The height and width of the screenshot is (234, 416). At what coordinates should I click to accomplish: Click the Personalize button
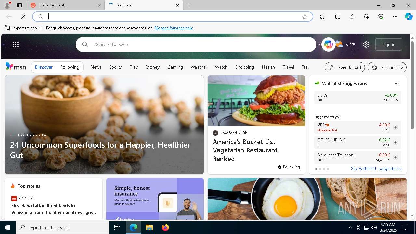pos(387,67)
